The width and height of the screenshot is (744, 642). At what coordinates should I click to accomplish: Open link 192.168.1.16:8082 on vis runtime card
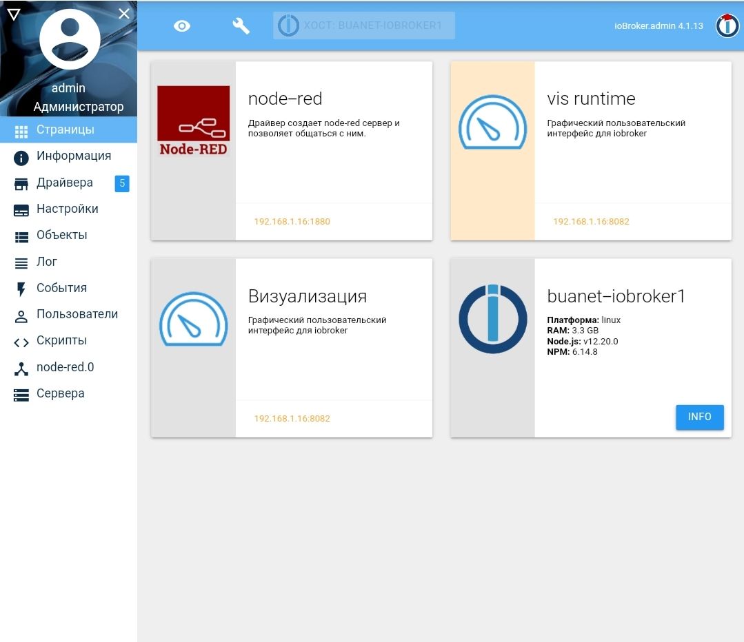coord(591,221)
